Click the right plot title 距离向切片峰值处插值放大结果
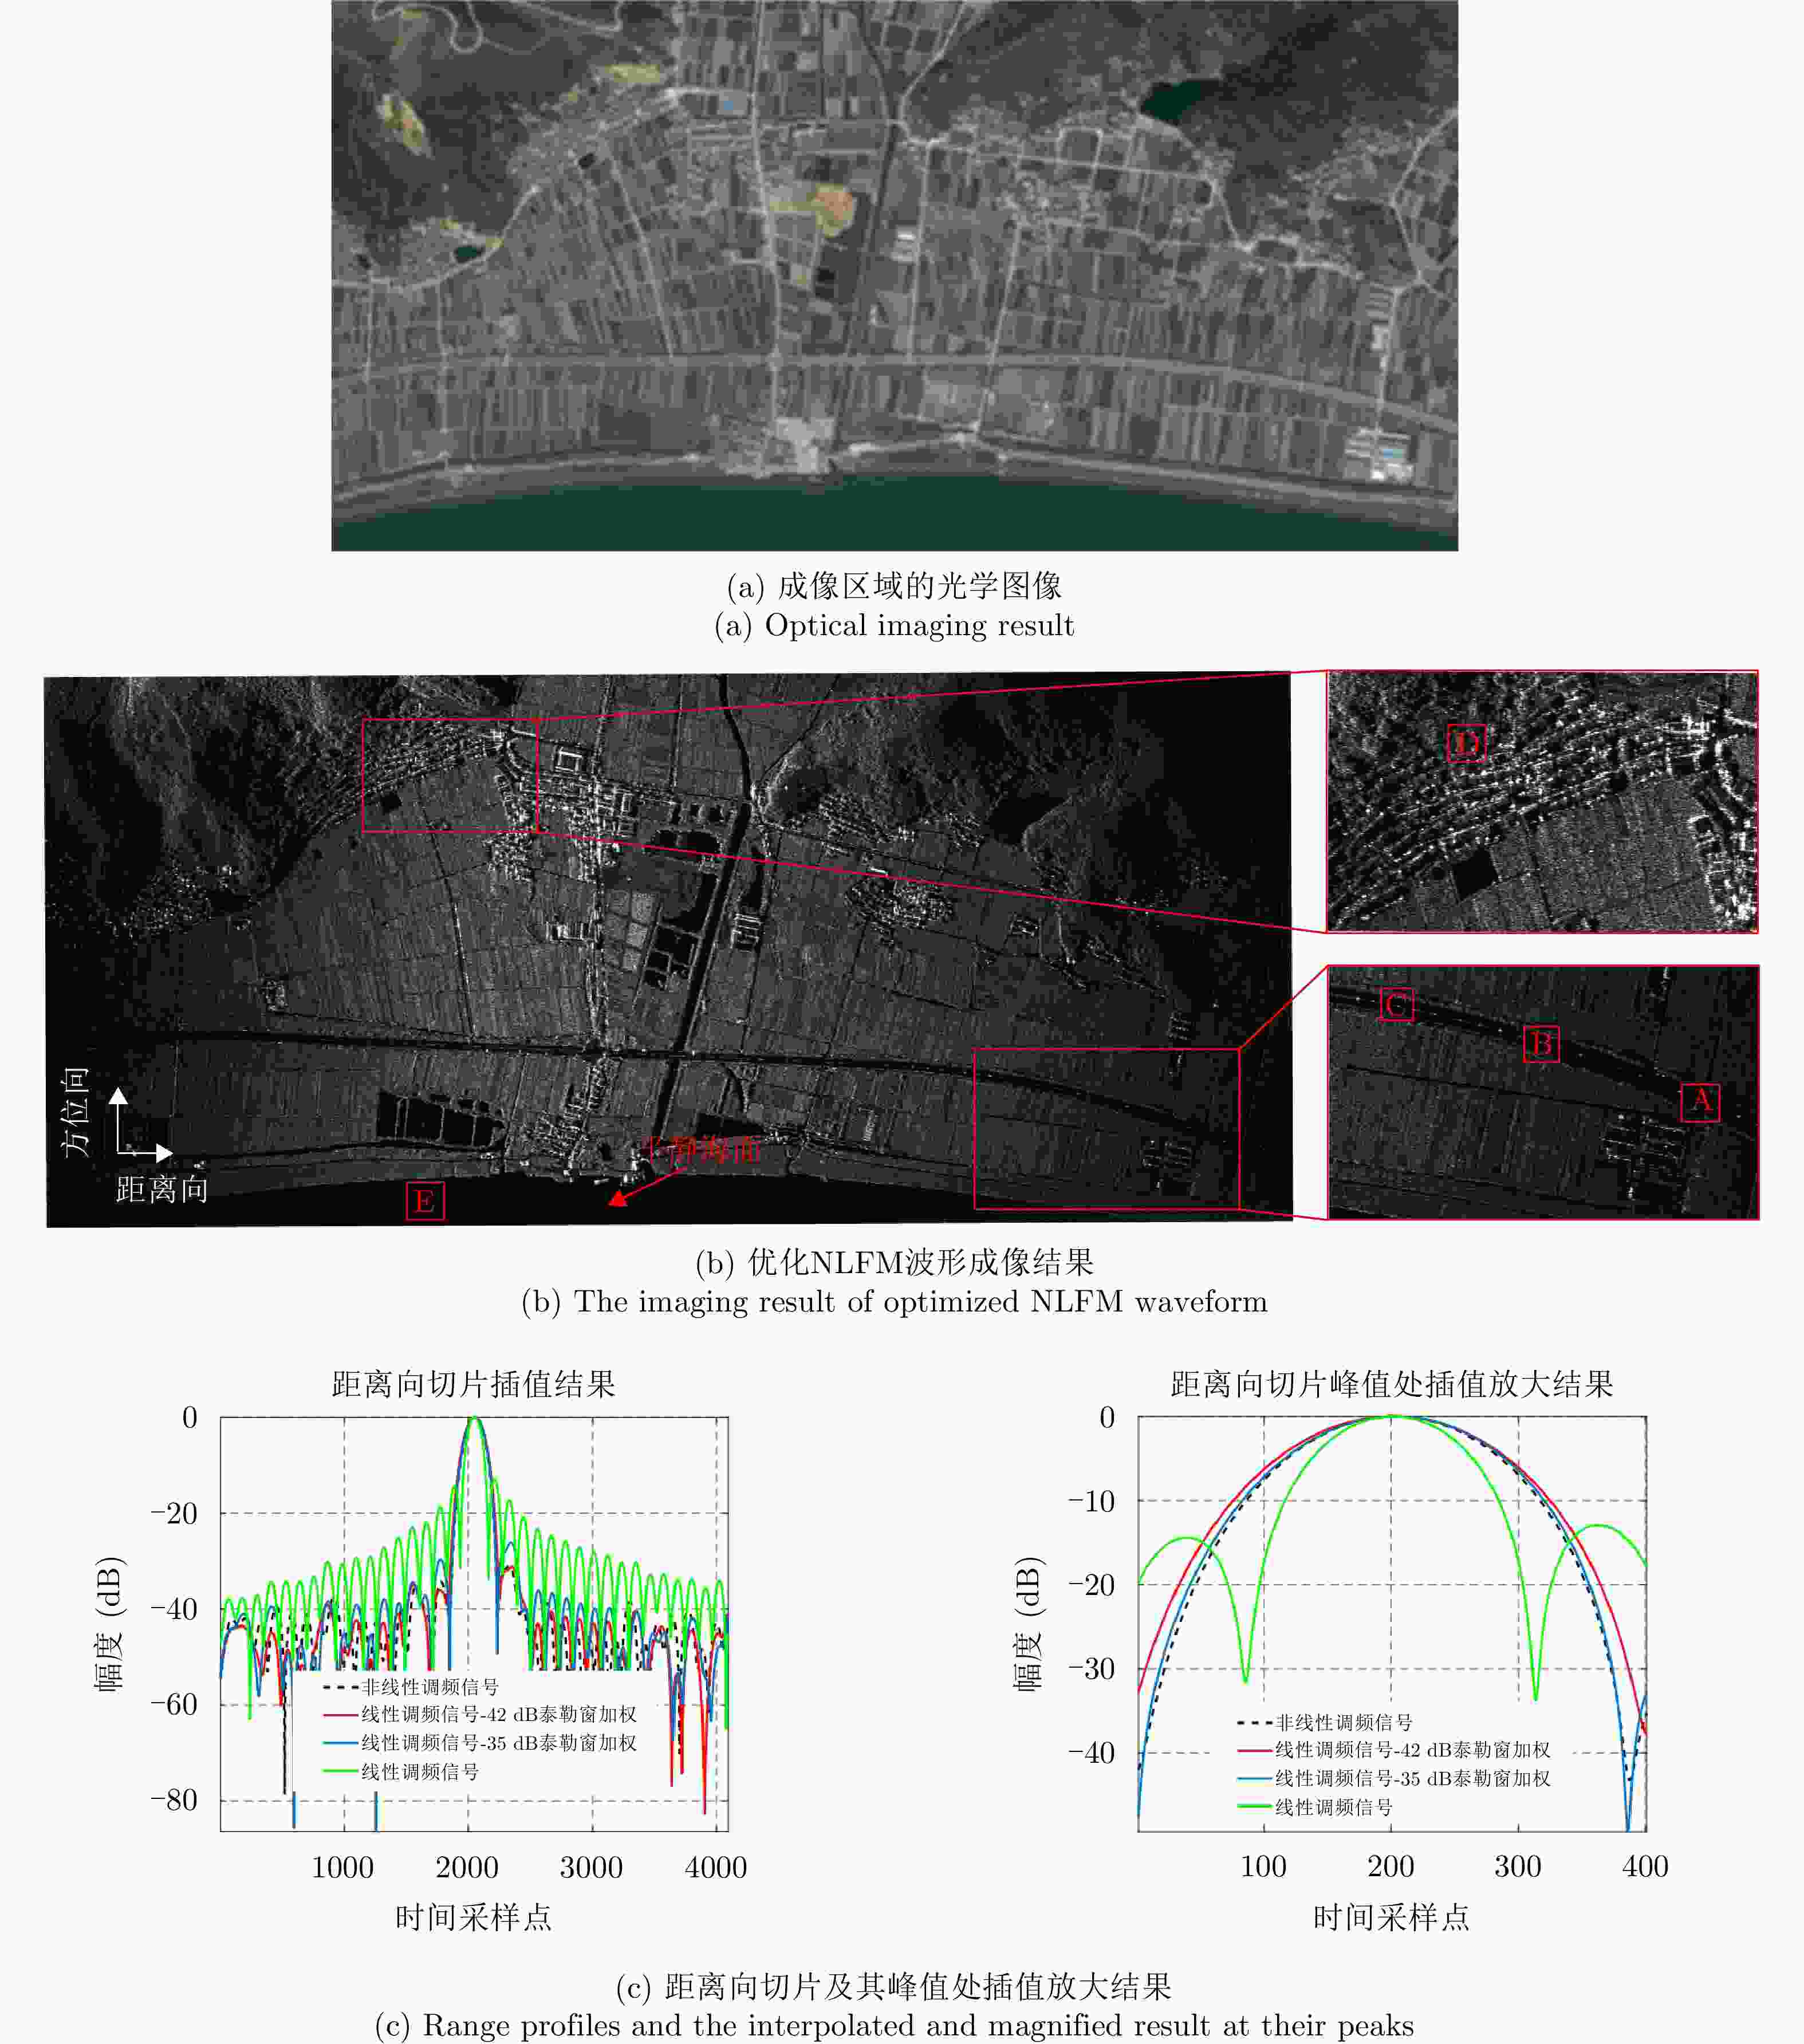The width and height of the screenshot is (1804, 2044). click(x=1392, y=1384)
